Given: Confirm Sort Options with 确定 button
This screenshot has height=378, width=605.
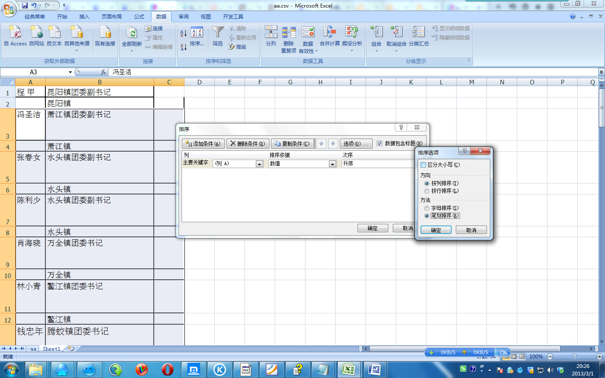Looking at the screenshot, I should pos(436,230).
